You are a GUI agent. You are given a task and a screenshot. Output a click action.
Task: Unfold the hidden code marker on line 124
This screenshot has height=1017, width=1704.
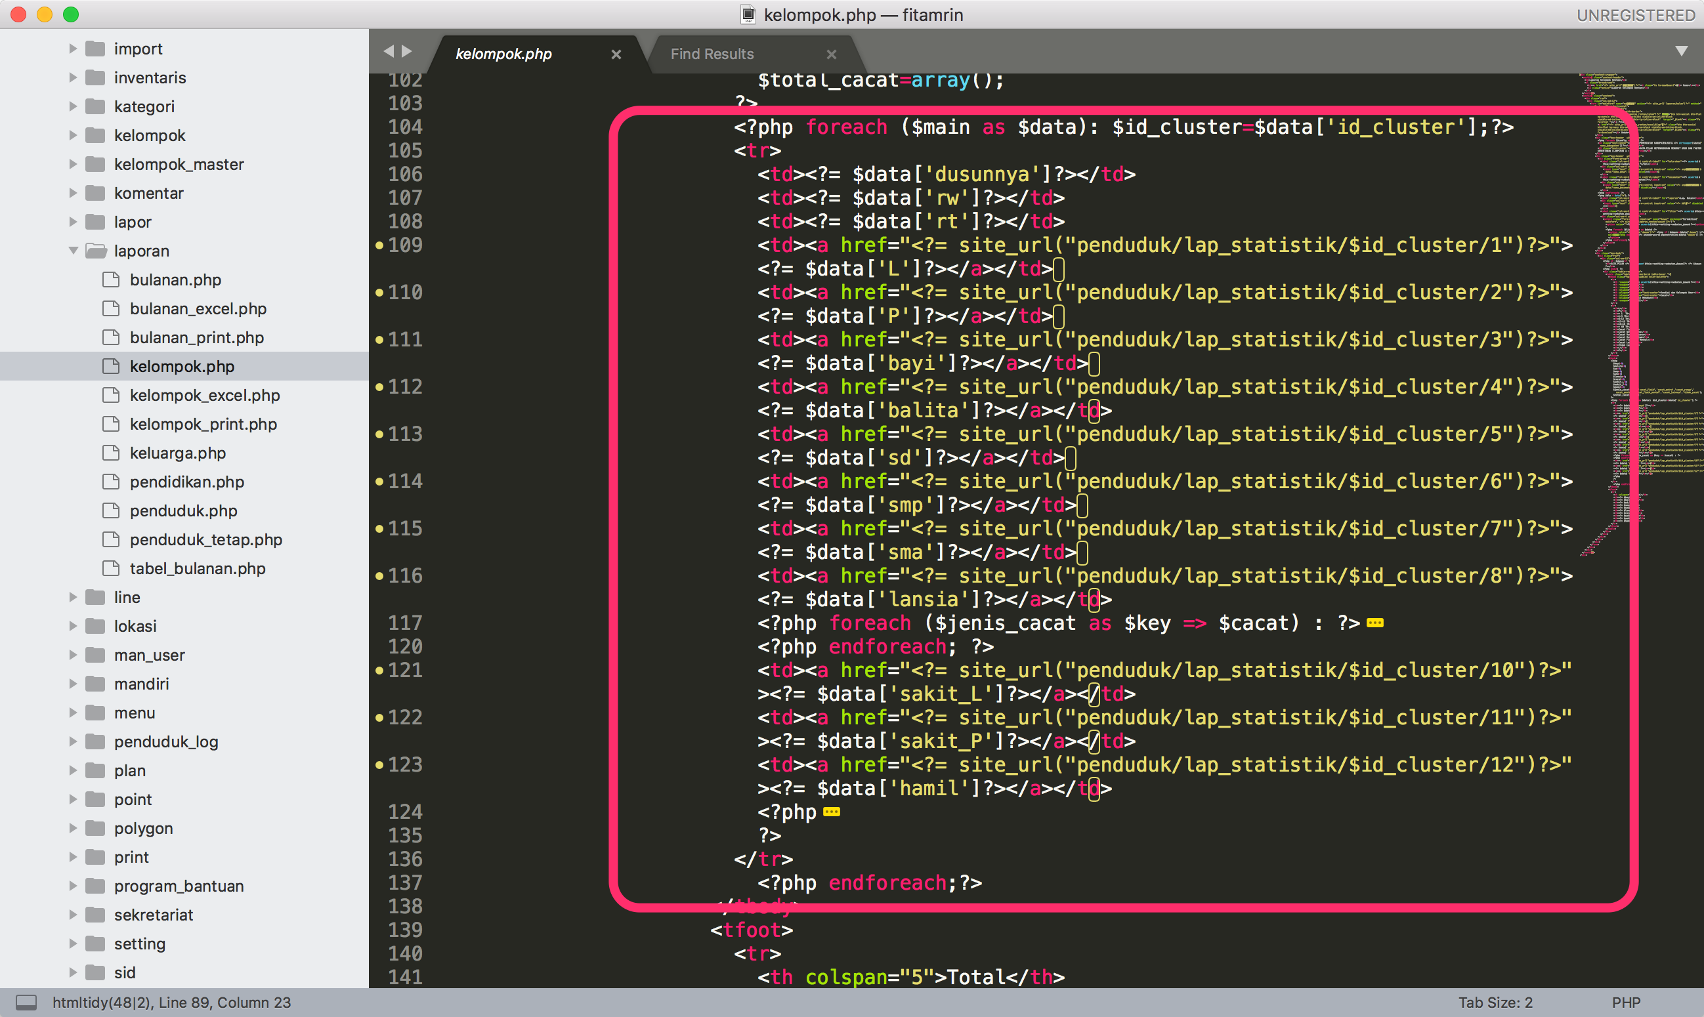832,812
